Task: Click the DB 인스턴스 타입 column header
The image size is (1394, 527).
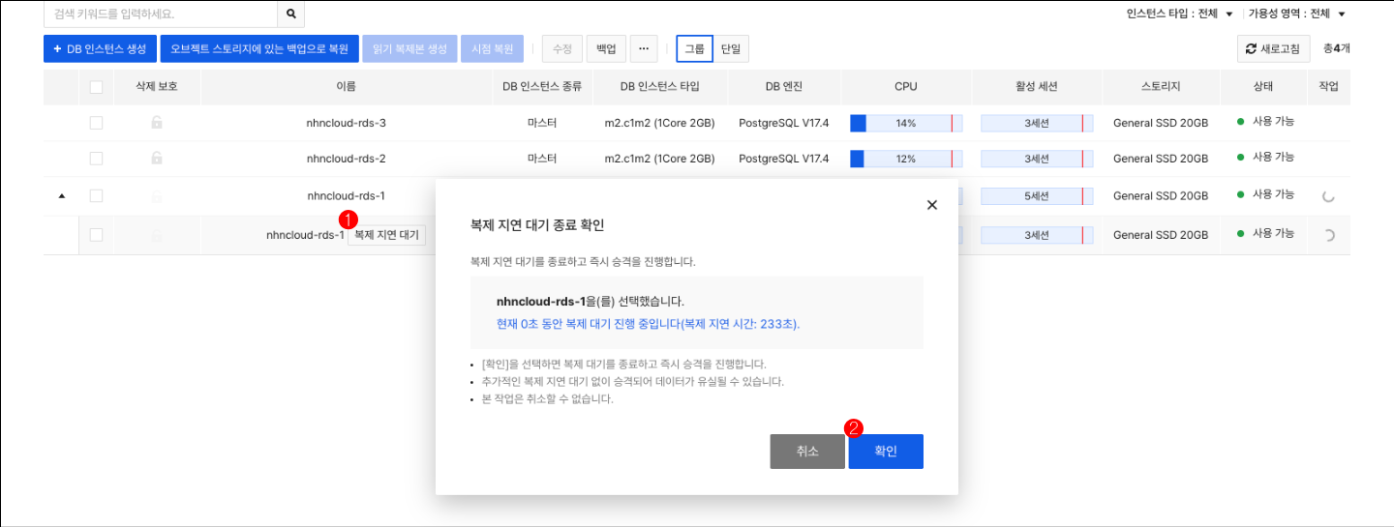Action: (660, 87)
